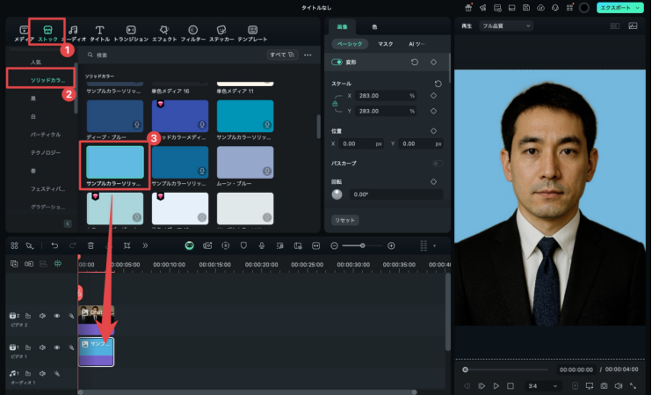The image size is (652, 395).
Task: Click the trash delete icon in timeline toolbar
Action: tap(90, 245)
